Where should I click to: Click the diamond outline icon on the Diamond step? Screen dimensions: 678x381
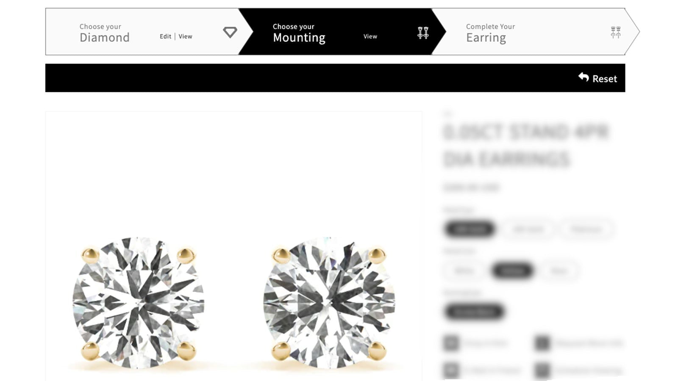(x=230, y=32)
